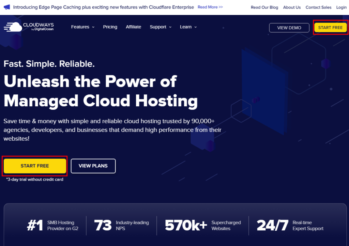This screenshot has width=349, height=246.
Task: Expand the Features dropdown menu
Action: click(82, 27)
